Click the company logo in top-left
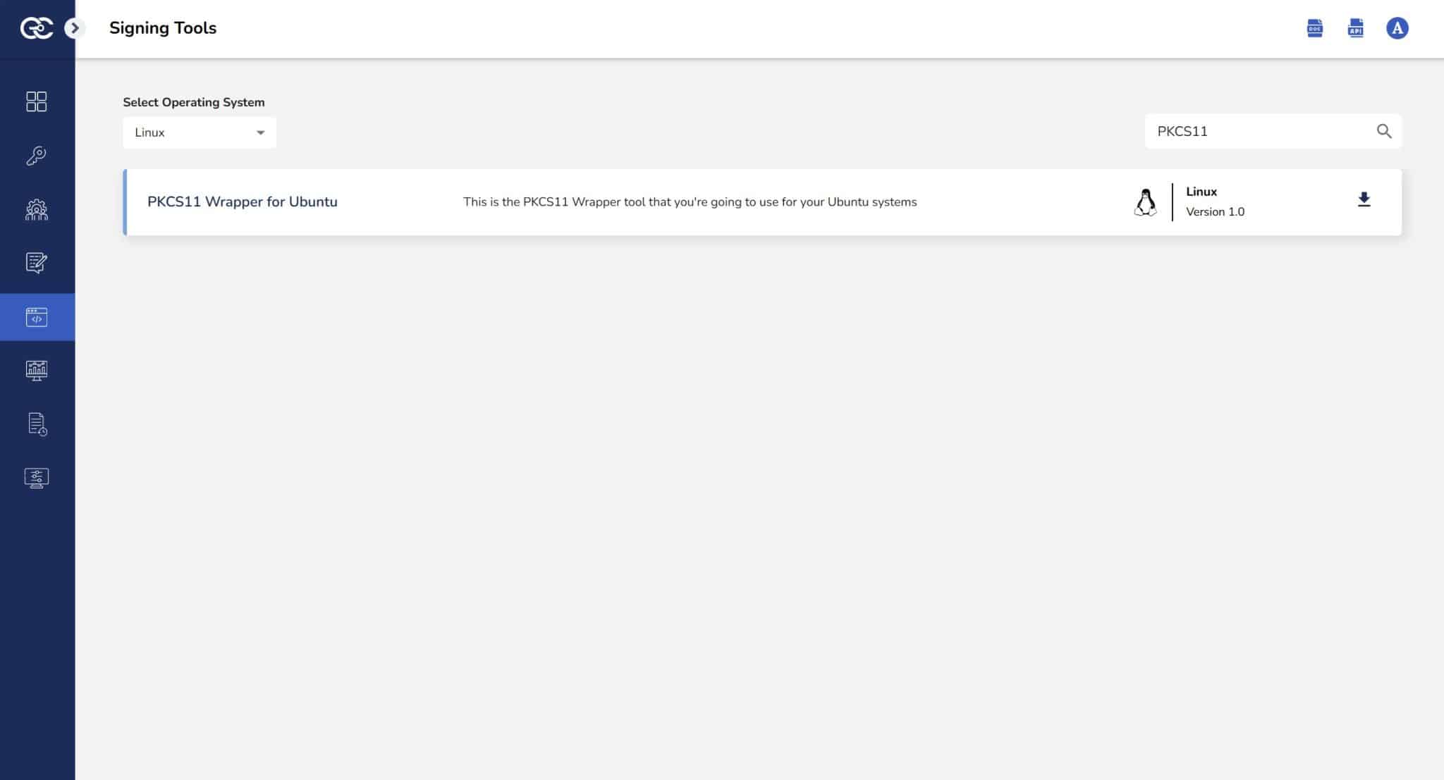Viewport: 1444px width, 780px height. [x=35, y=28]
